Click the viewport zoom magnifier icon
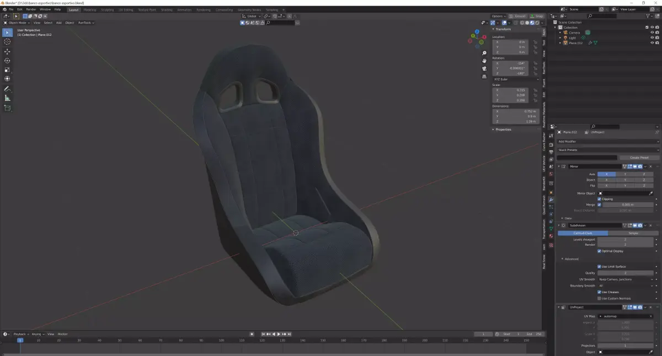Viewport: 662px width, 356px height. [x=484, y=53]
